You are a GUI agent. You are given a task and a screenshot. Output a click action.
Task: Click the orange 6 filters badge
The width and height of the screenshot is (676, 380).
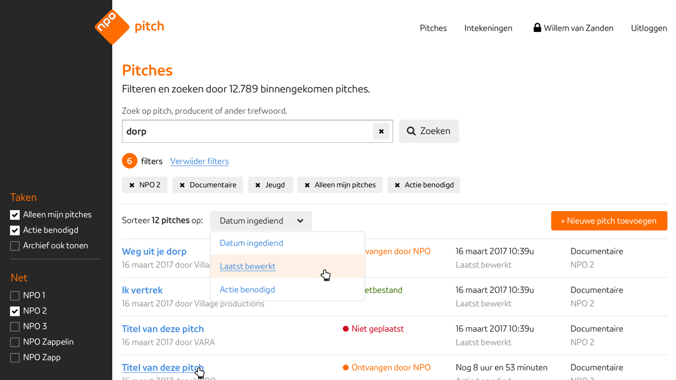(130, 161)
